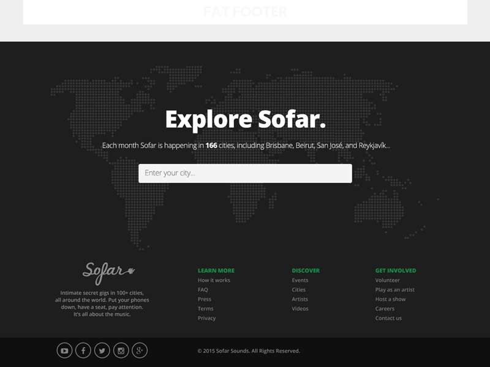The width and height of the screenshot is (490, 367).
Task: Sign up to Volunteer
Action: (386, 280)
